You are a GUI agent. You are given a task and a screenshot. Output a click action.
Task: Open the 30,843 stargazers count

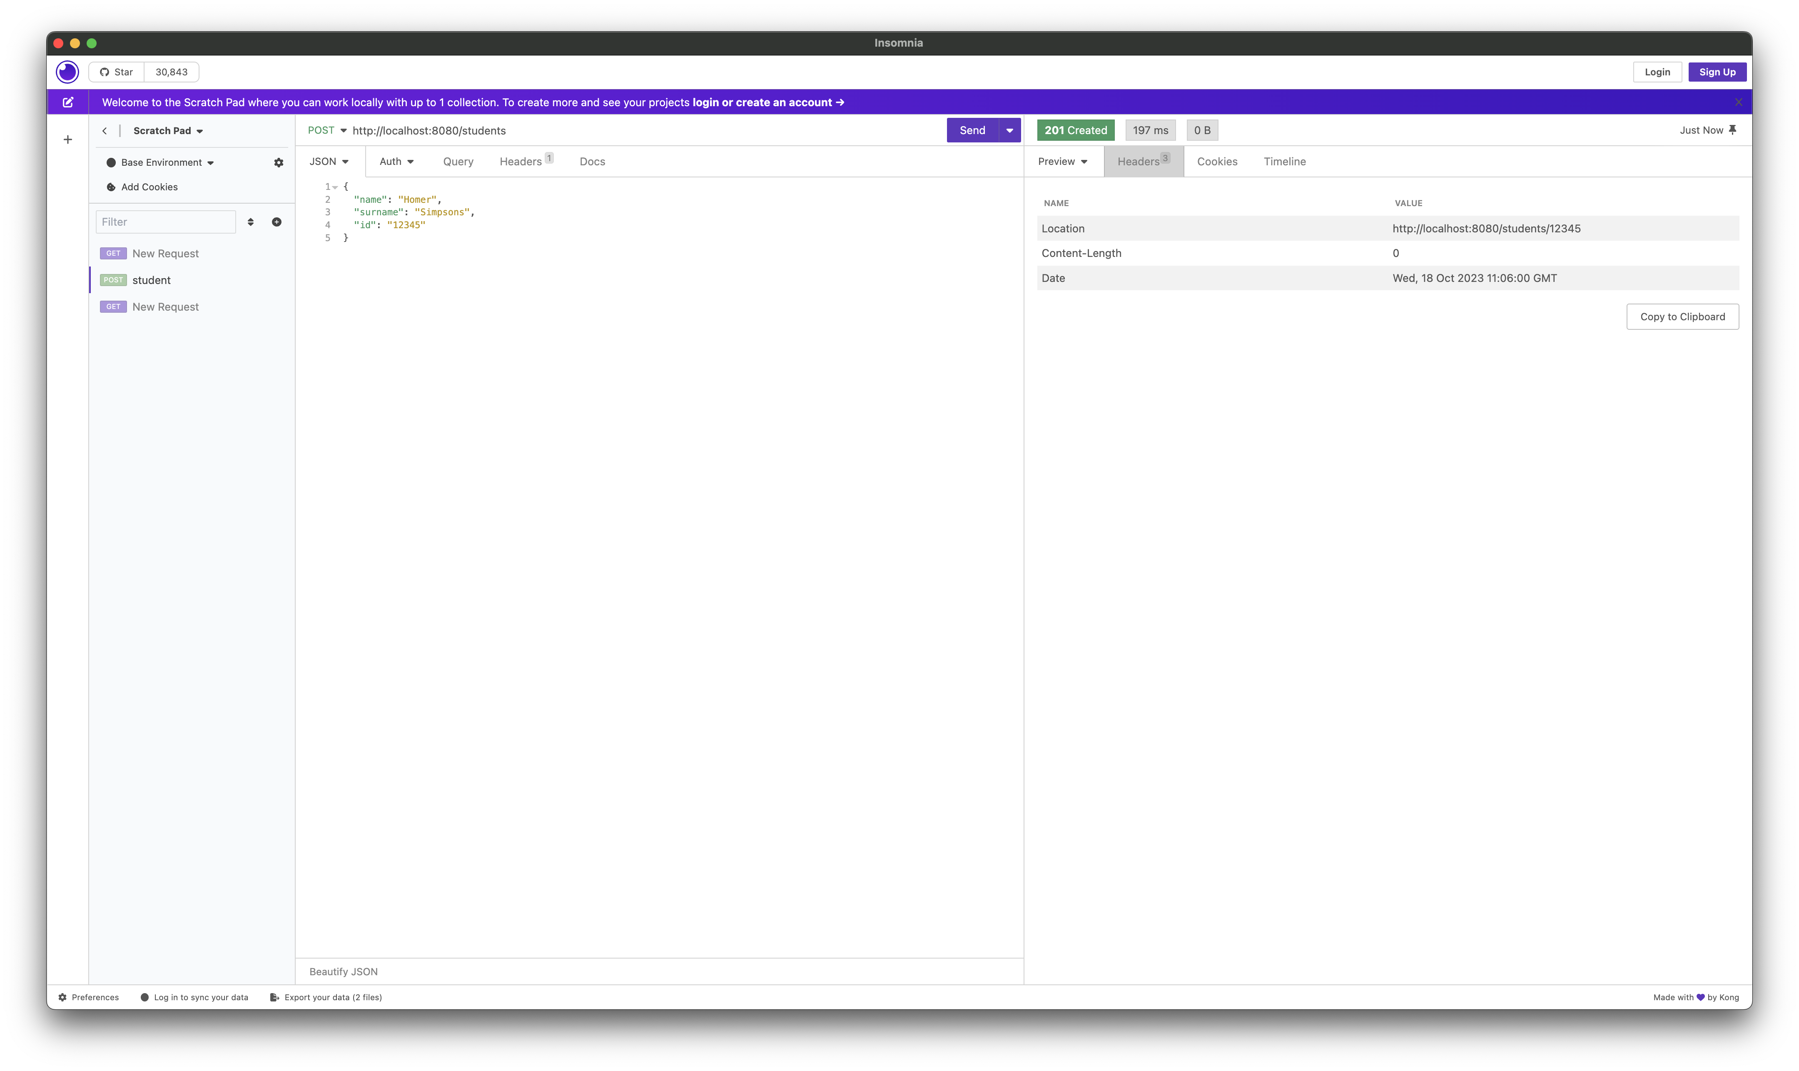point(172,72)
